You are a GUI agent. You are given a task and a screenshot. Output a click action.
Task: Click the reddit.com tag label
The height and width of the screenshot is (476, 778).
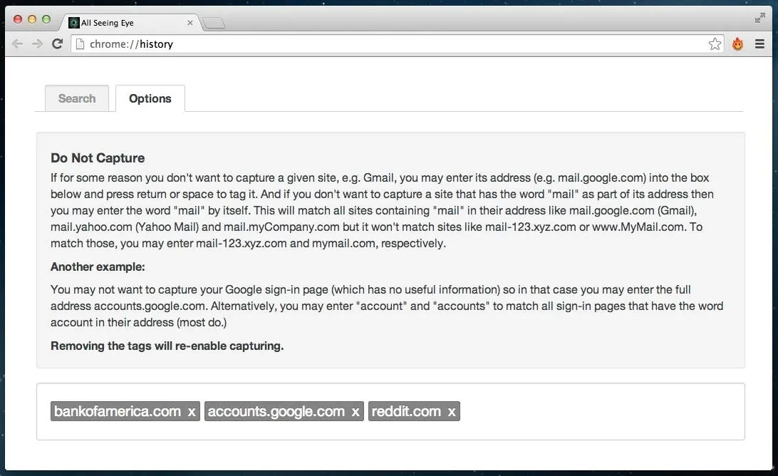click(x=406, y=411)
